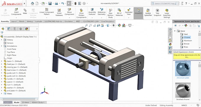
Task: Toggle the Instant3D button
Action: coord(138,13)
